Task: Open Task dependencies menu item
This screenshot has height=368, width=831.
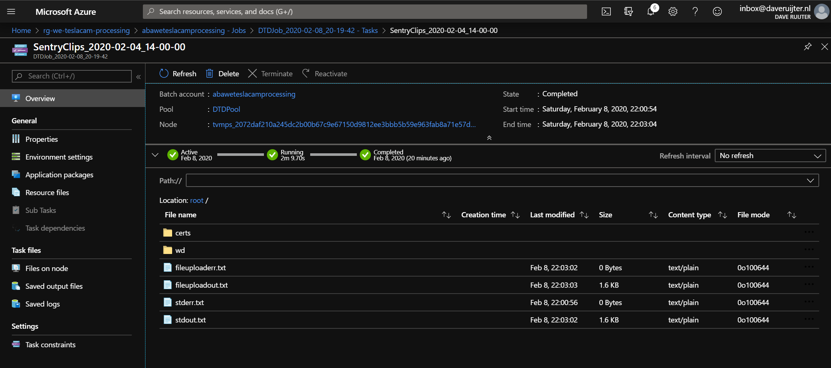Action: 55,228
